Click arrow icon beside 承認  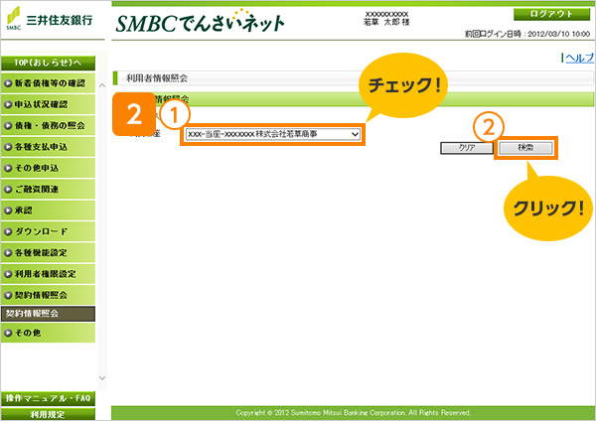click(8, 210)
